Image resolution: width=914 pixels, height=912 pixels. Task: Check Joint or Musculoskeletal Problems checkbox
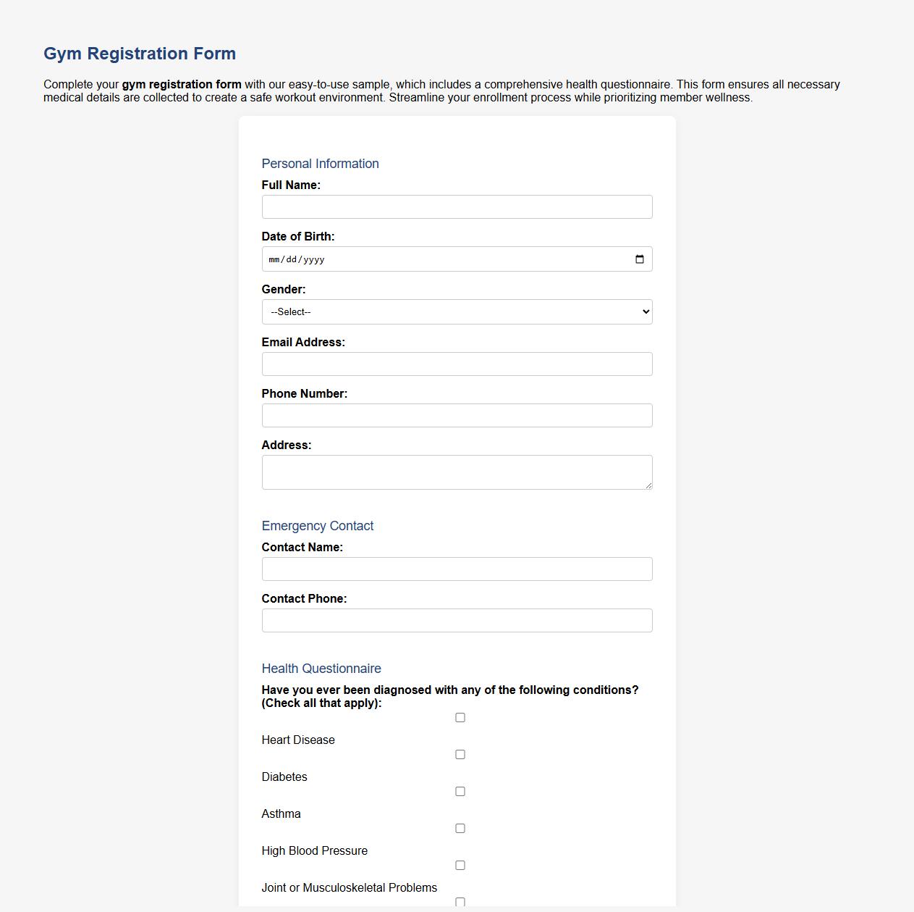tap(460, 865)
